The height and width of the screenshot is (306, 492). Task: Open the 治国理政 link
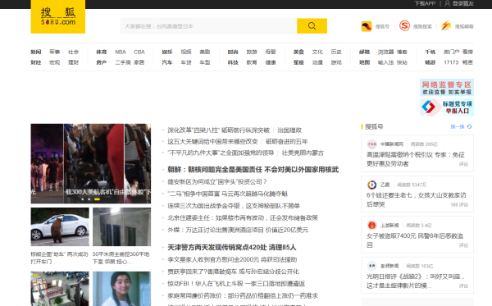pos(289,130)
